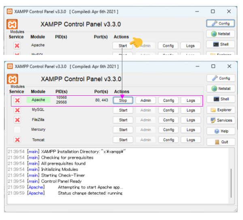Toggle the Apache service checkbox in lower panel
The image size is (243, 220).
coord(17,100)
